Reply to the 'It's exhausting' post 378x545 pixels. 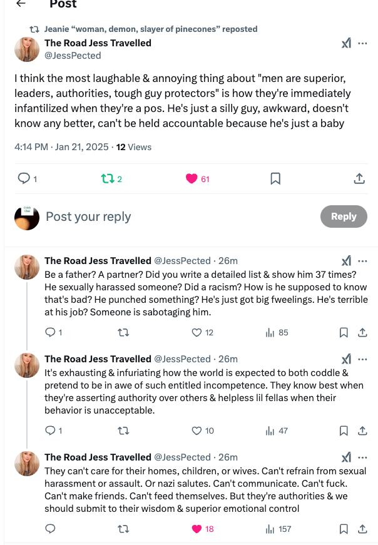click(50, 430)
